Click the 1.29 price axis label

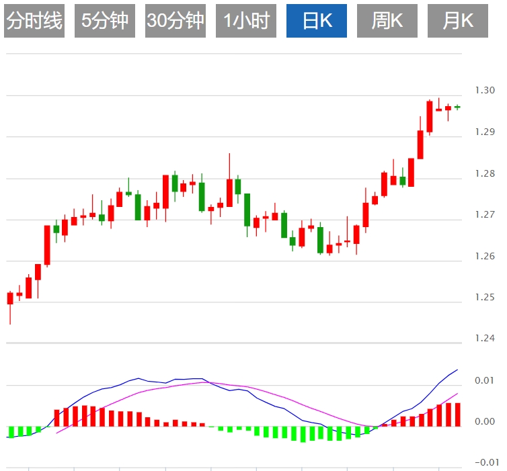coord(485,132)
